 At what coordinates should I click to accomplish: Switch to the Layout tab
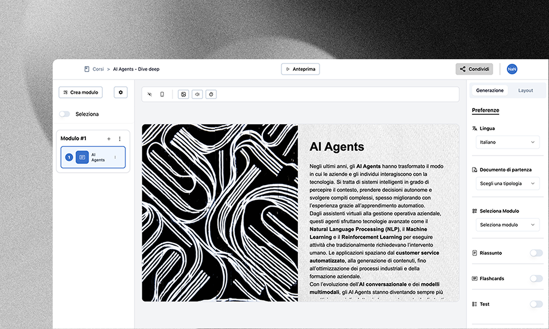point(525,90)
